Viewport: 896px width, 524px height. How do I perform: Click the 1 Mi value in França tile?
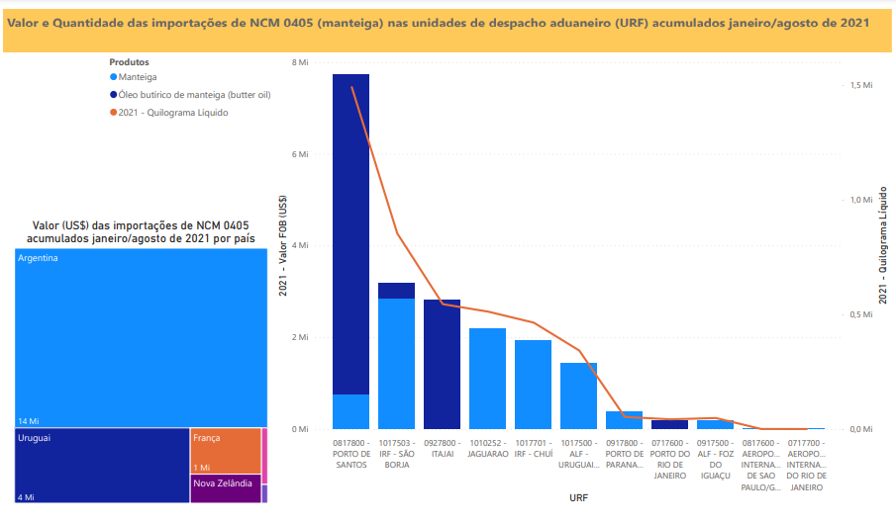202,468
